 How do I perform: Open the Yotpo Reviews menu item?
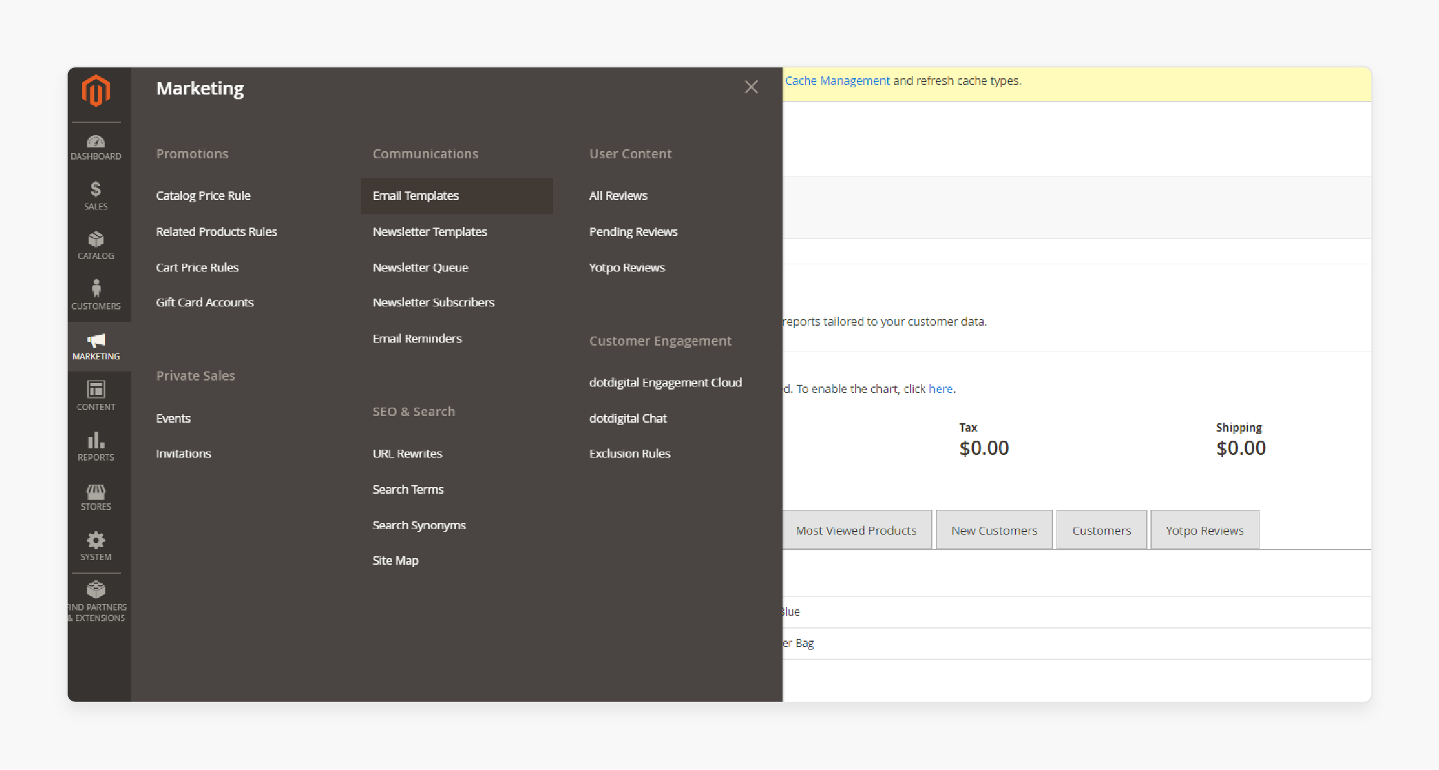click(x=626, y=267)
